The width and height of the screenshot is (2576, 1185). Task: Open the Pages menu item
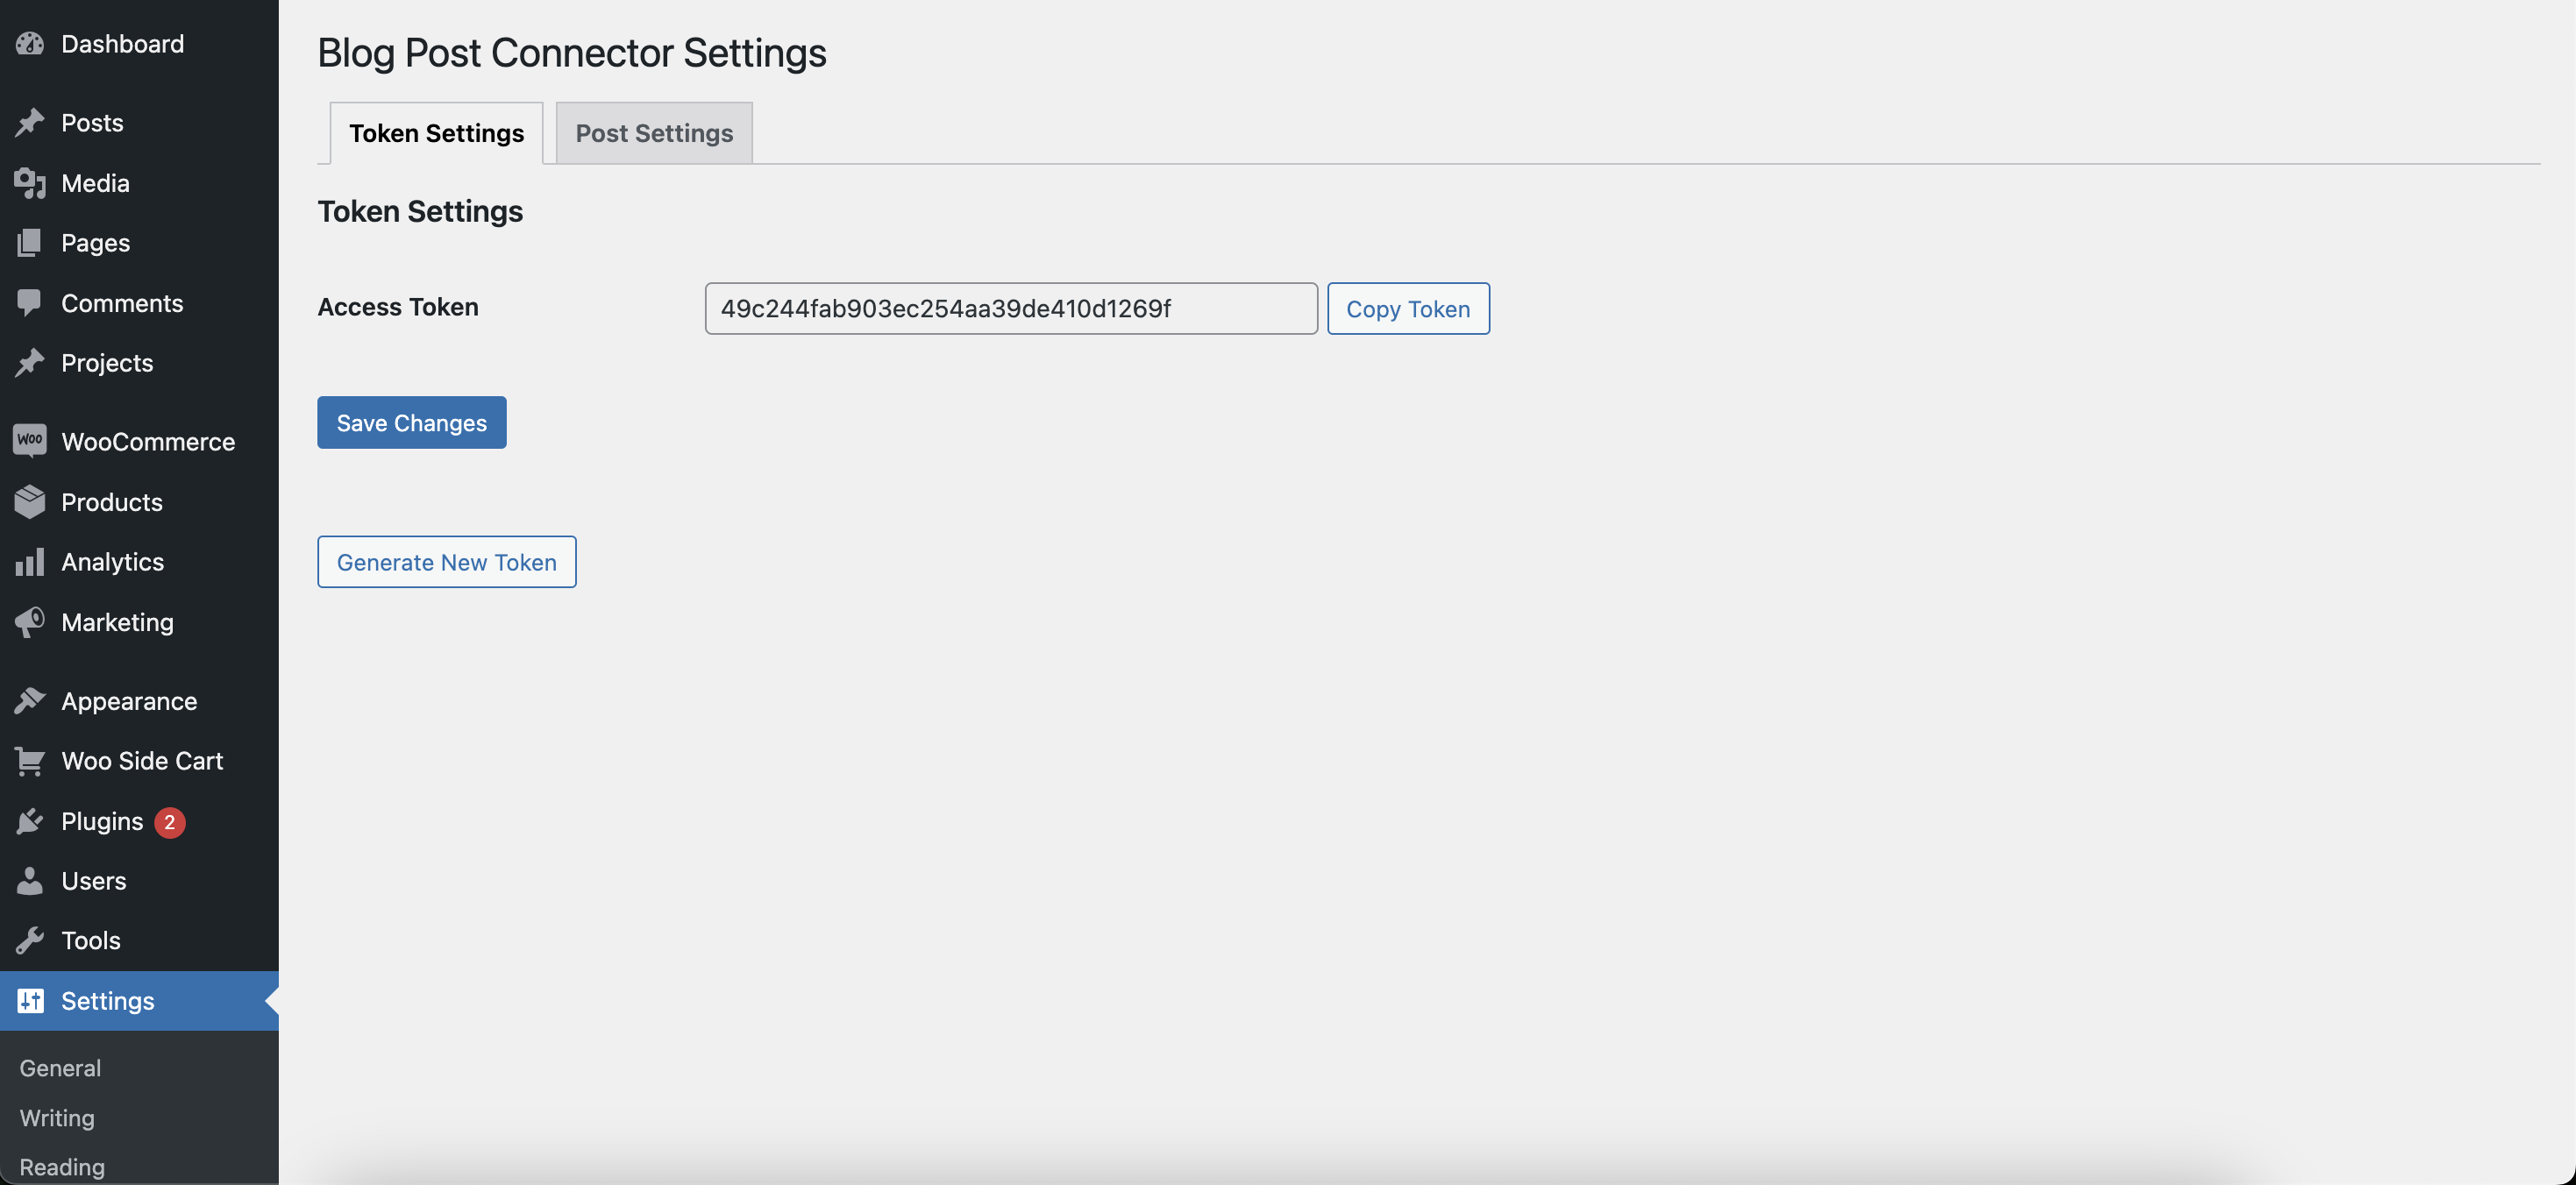139,242
